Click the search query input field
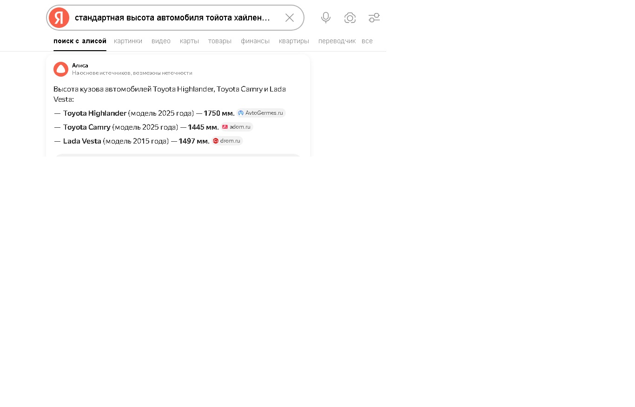The image size is (635, 407). click(x=172, y=18)
